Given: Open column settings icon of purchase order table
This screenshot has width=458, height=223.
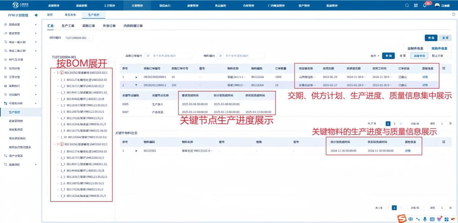Looking at the screenshot, I should click(444, 68).
